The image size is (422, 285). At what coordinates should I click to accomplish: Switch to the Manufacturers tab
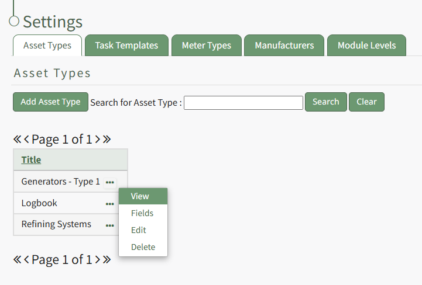tap(284, 46)
